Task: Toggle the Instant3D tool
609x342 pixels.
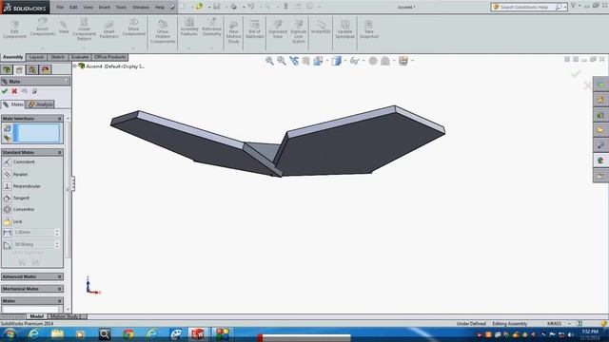Action: (x=321, y=28)
